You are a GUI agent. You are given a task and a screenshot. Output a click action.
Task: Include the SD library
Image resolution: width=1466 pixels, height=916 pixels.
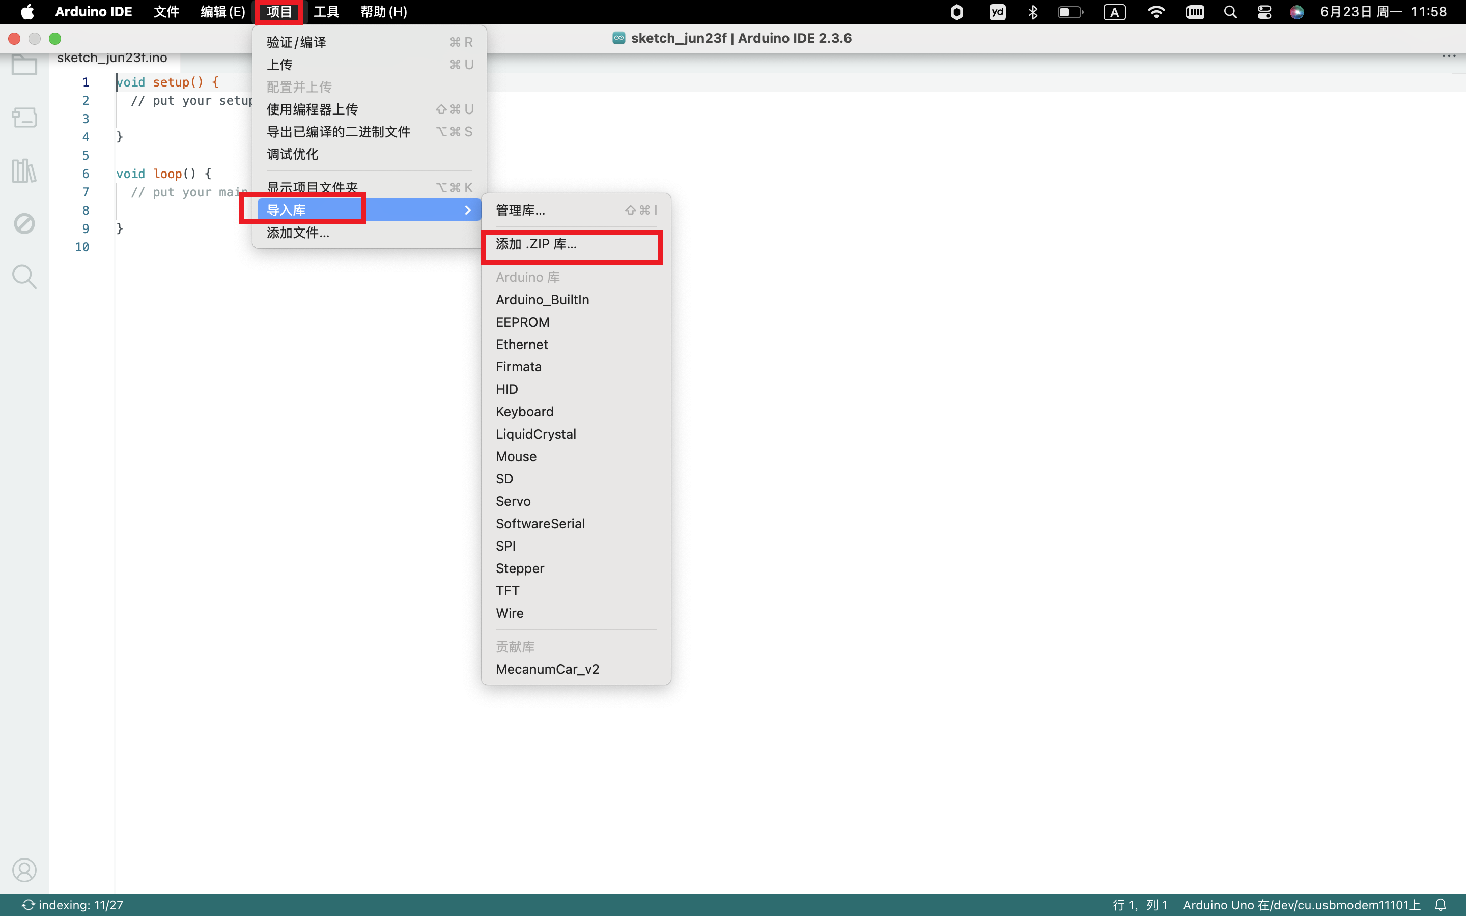click(576, 478)
